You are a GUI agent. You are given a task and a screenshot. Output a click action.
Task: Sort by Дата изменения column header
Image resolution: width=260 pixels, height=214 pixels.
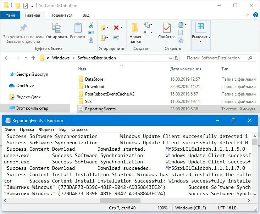pos(186,69)
